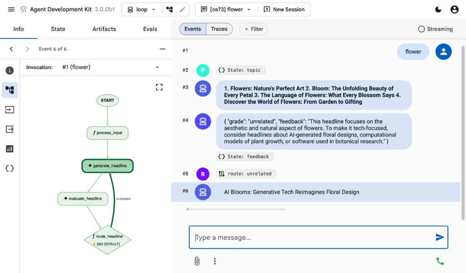Screen dimensions: 466x273
Task: Collapse the event details panel
Action: pyautogui.click(x=162, y=49)
